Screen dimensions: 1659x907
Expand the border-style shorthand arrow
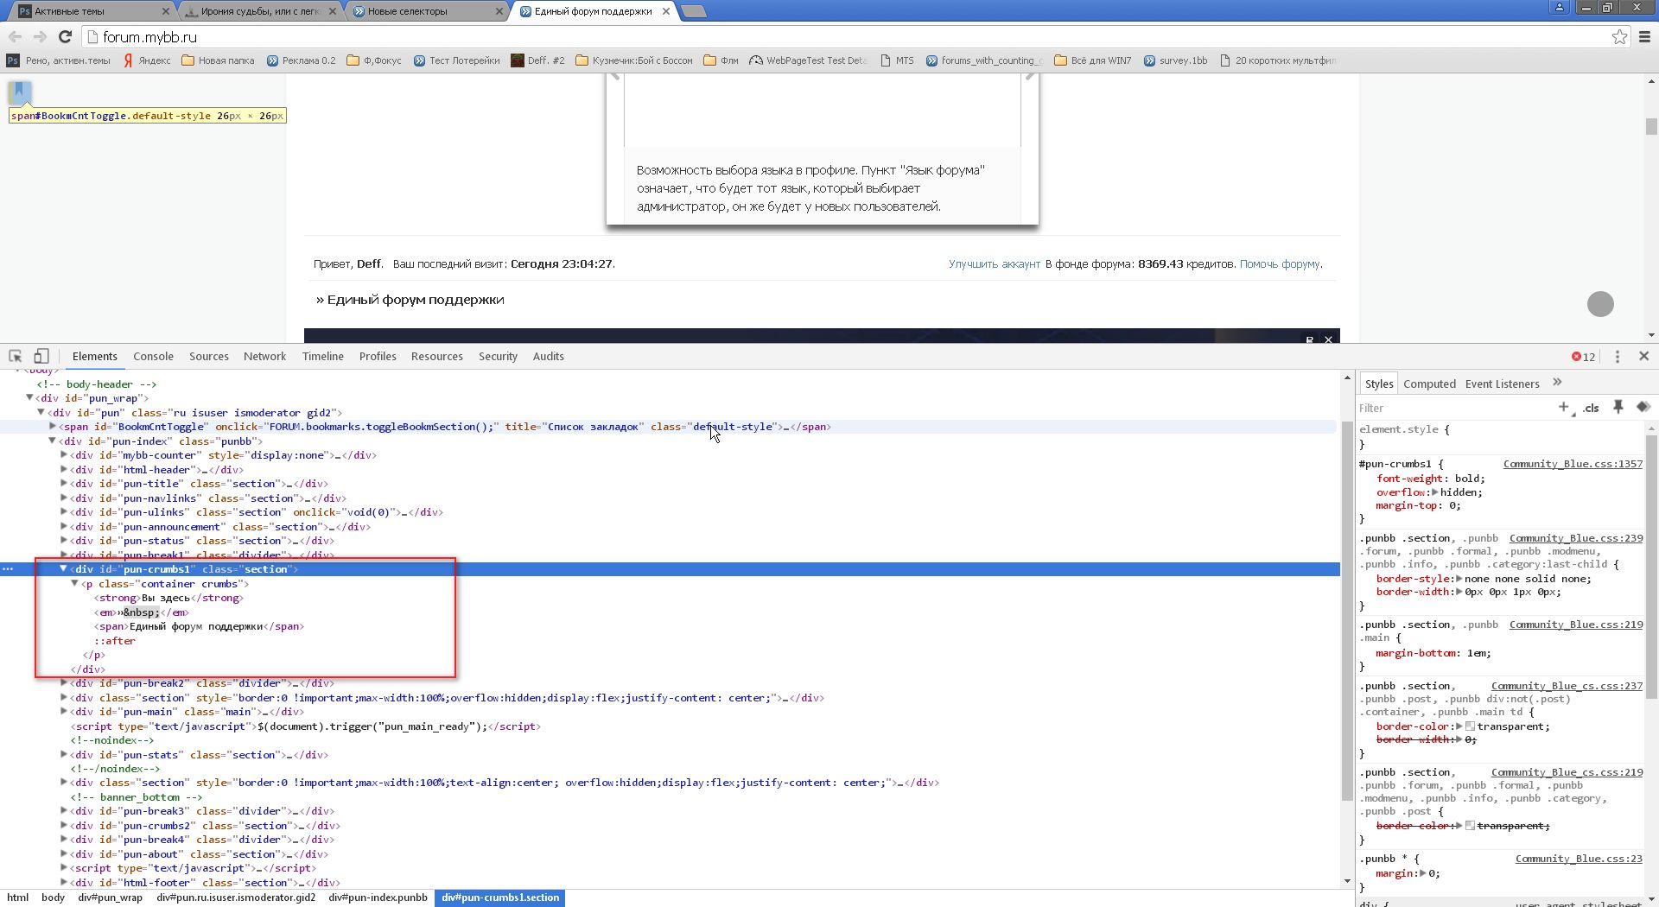(x=1459, y=578)
